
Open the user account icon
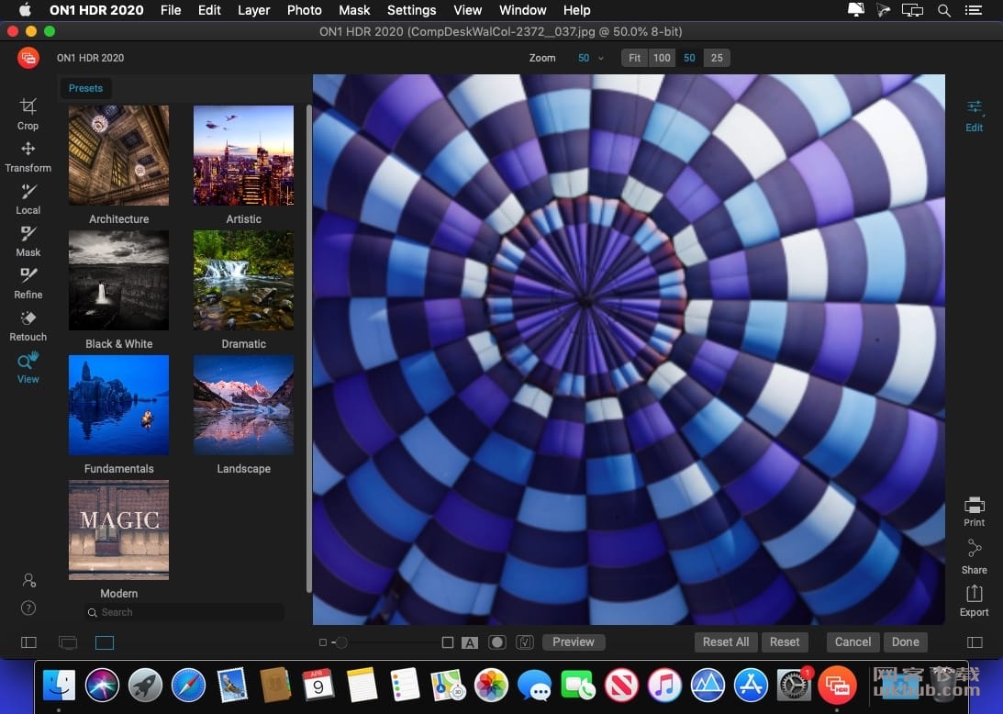pos(28,580)
